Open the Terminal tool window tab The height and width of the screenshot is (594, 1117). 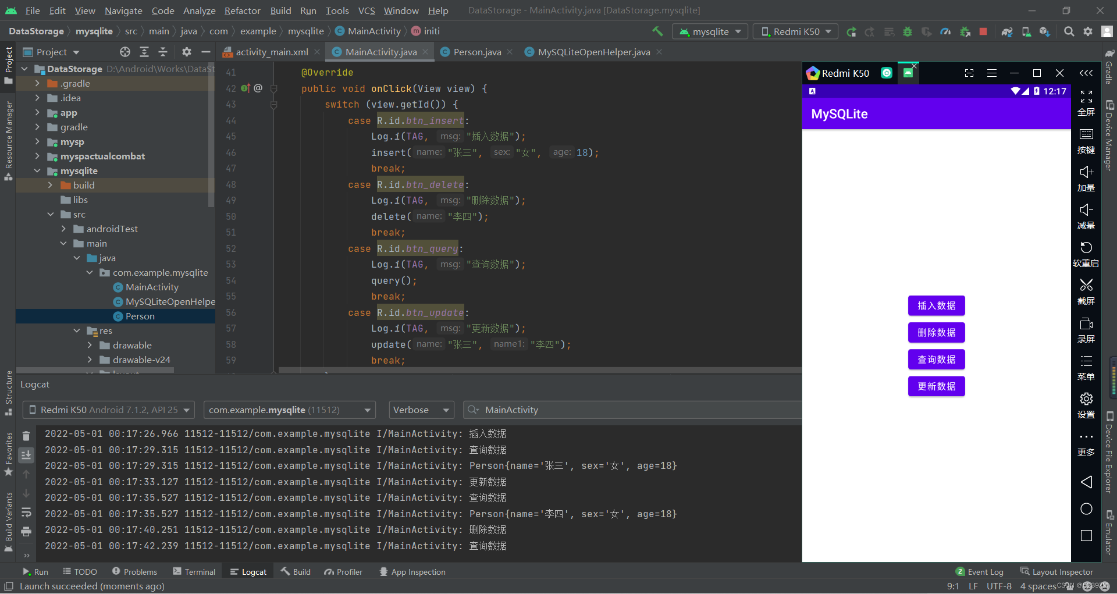(194, 572)
